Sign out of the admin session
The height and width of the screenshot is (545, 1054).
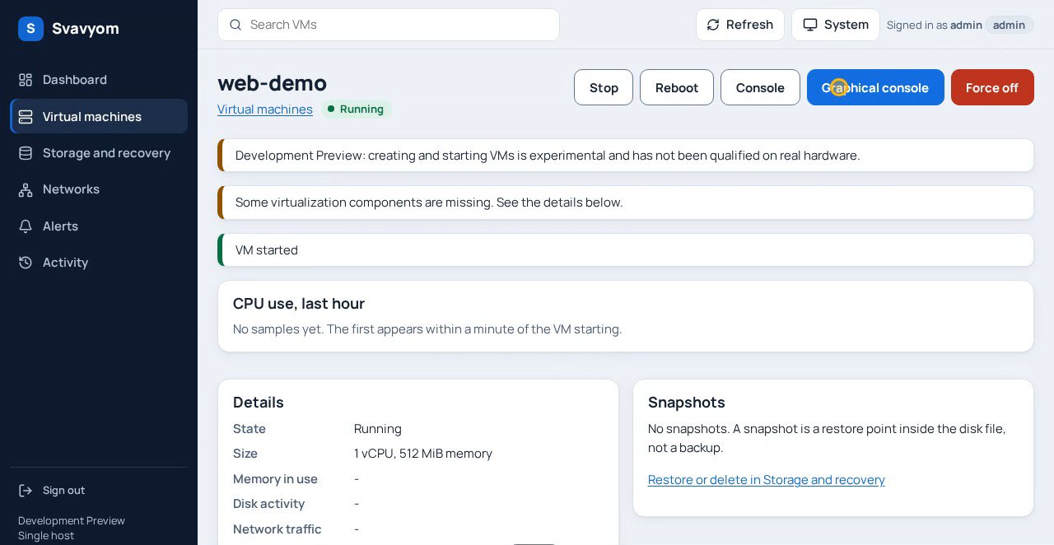click(x=99, y=491)
